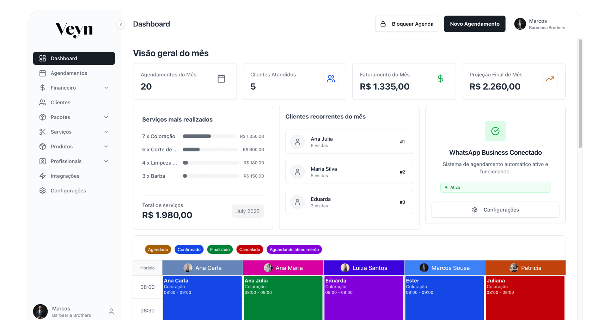Image resolution: width=610 pixels, height=320 pixels.
Task: Expand the Produtos section chevron
Action: point(106,147)
